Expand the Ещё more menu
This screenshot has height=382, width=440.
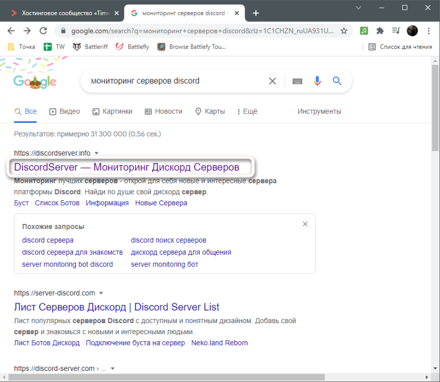(247, 112)
